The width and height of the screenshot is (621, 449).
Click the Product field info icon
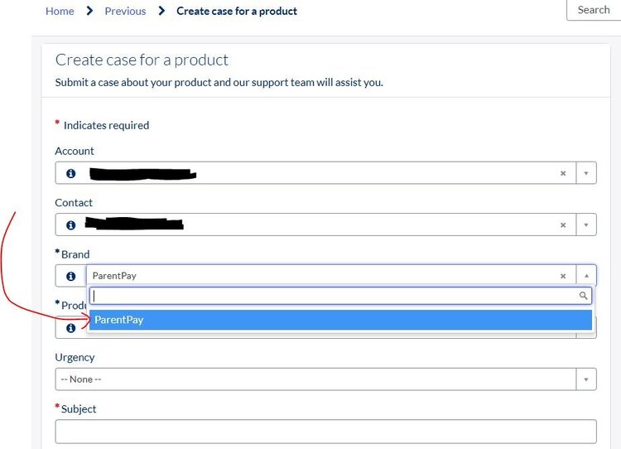[x=71, y=328]
